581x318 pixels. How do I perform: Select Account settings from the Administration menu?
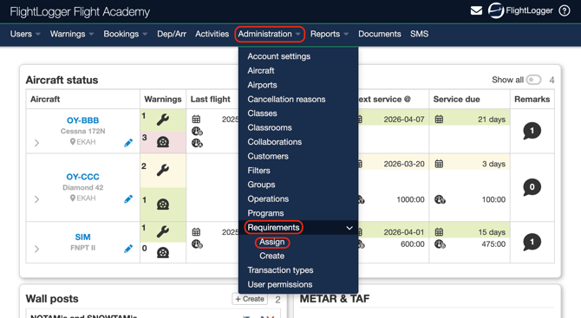tap(279, 56)
